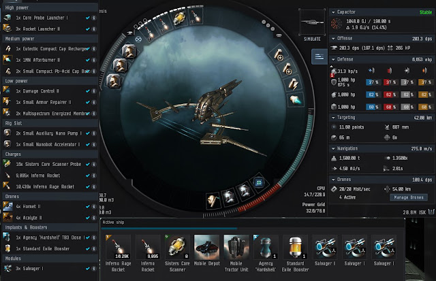This screenshot has height=281, width=436.
Task: Click the ship simulation thumbnail above SIMULATE
Action: [x=312, y=22]
